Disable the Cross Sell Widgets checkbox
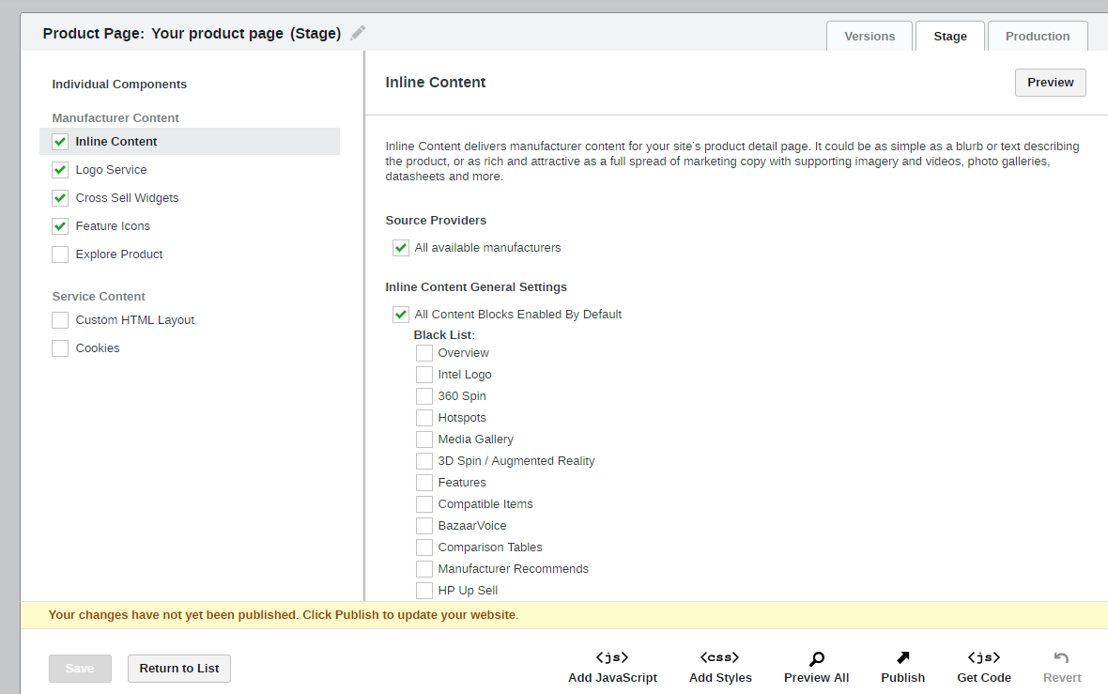Image resolution: width=1108 pixels, height=694 pixels. [60, 198]
